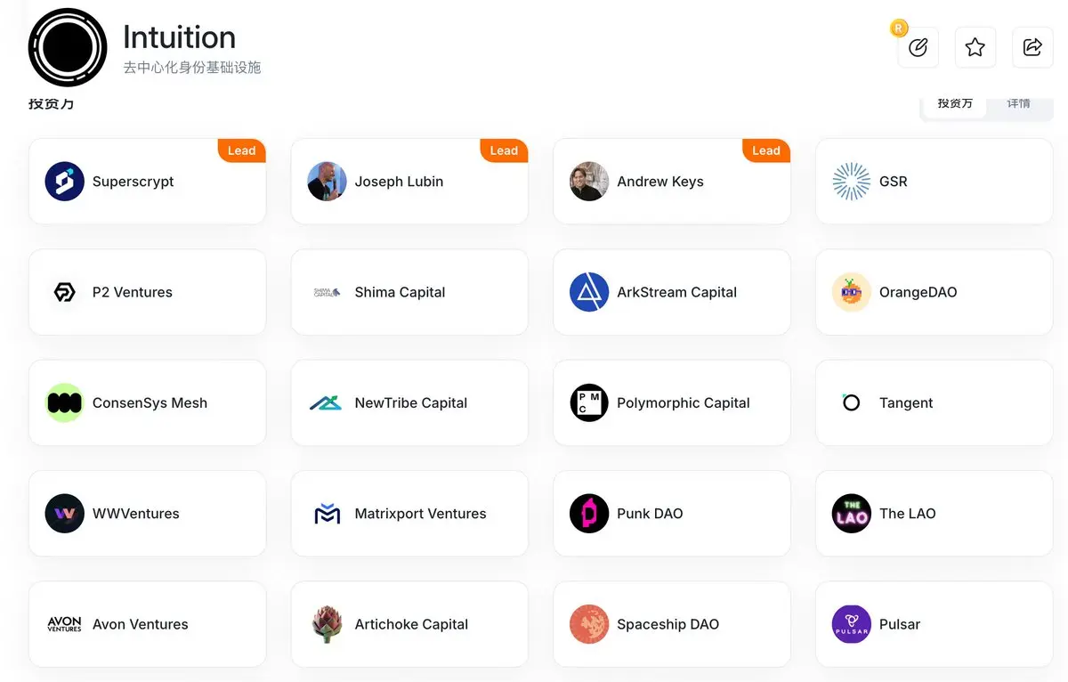Click the Artichoke Capital artichoke image
Viewport: 1068px width, 682px height.
pyautogui.click(x=328, y=624)
